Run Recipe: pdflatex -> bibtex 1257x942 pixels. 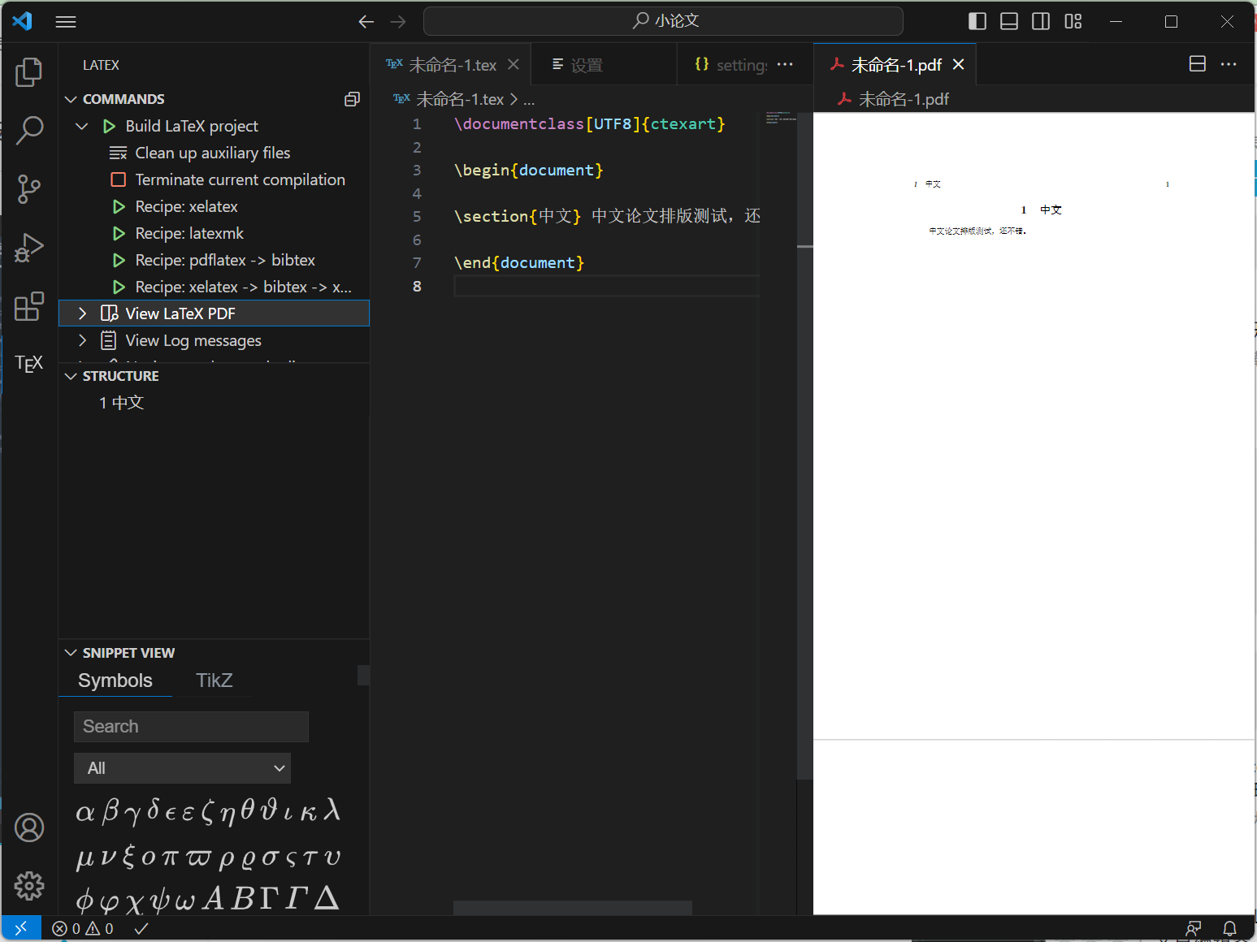215,260
